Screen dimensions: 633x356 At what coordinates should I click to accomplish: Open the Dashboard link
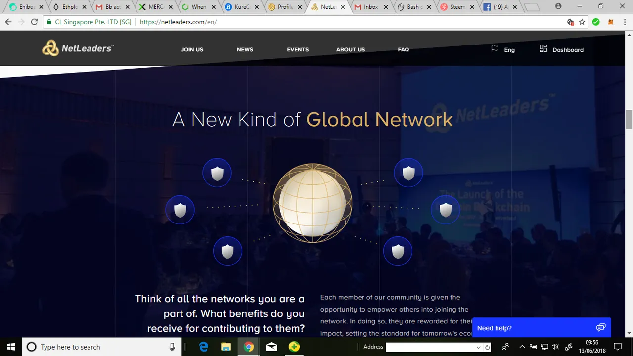click(568, 50)
